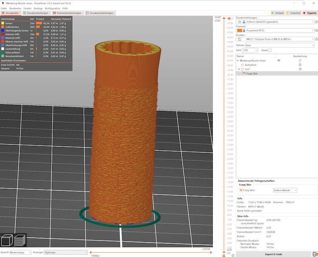Click the Bearbeitung column header
Image resolution: width=318 pixels, height=257 pixels.
tap(300, 56)
